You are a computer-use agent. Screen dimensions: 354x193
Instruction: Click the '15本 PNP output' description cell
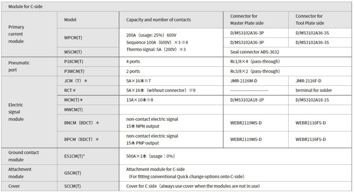coord(171,140)
